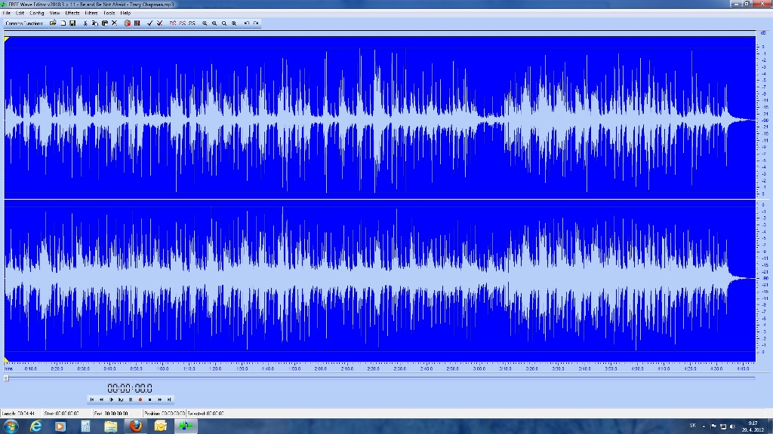This screenshot has height=434, width=773.
Task: Click the red-square record icon in toolbar
Action: (x=127, y=23)
